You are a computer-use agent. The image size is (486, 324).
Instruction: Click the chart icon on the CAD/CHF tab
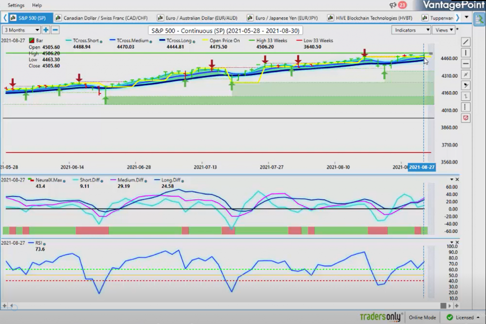[58, 18]
